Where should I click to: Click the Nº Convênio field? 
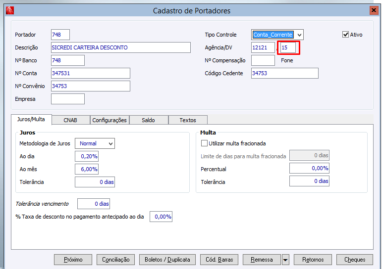tap(91, 86)
